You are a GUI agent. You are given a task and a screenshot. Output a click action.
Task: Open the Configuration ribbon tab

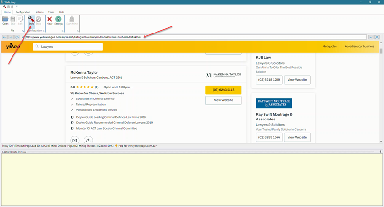click(x=23, y=12)
